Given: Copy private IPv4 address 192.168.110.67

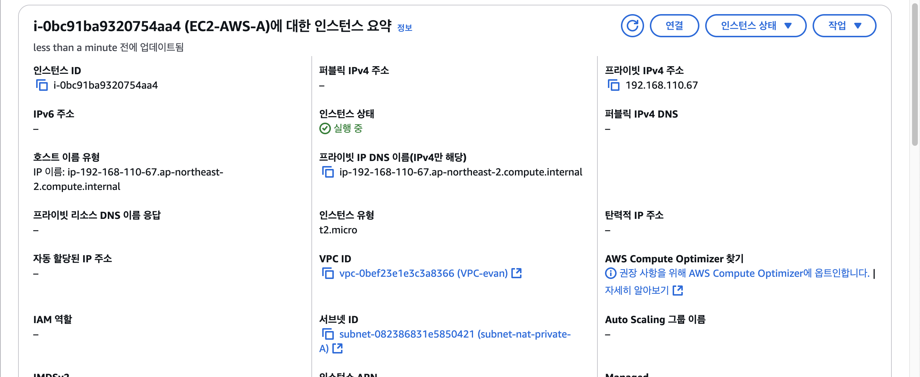Looking at the screenshot, I should click(x=614, y=85).
